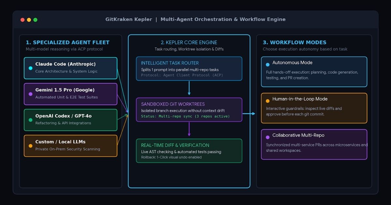Click "Refactoring & API Integrations" description
391x205 pixels.
(x=63, y=123)
